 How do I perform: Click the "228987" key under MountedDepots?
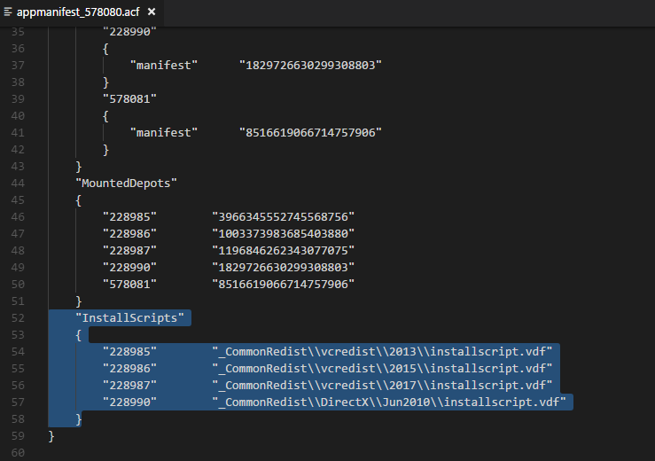point(129,249)
